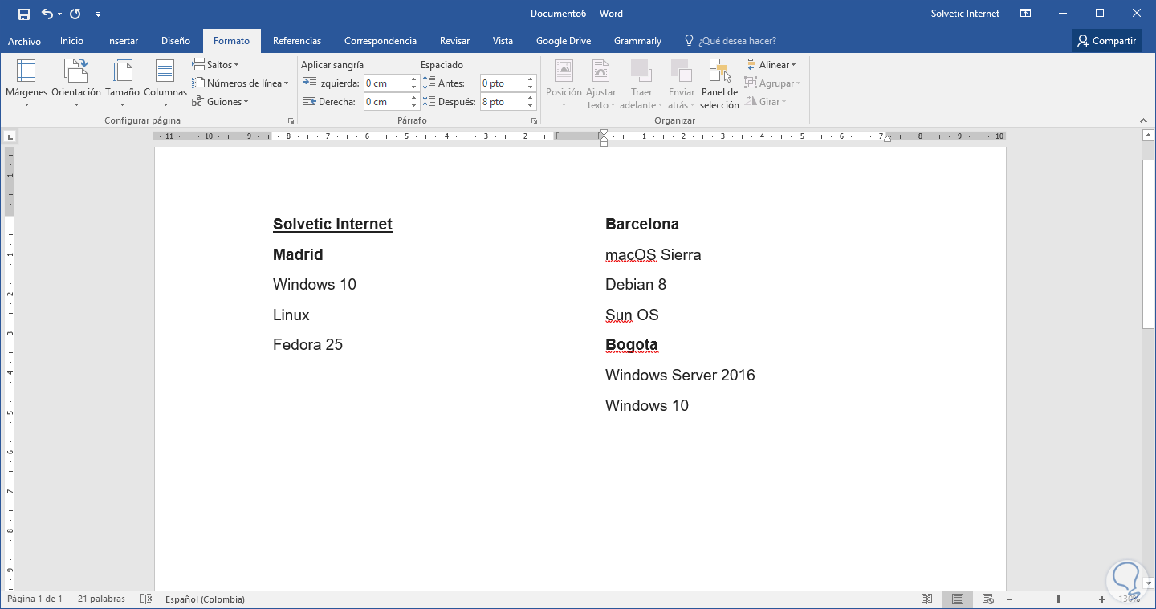The image size is (1156, 609).
Task: Collapse the ribbon with the arrow
Action: click(1143, 120)
